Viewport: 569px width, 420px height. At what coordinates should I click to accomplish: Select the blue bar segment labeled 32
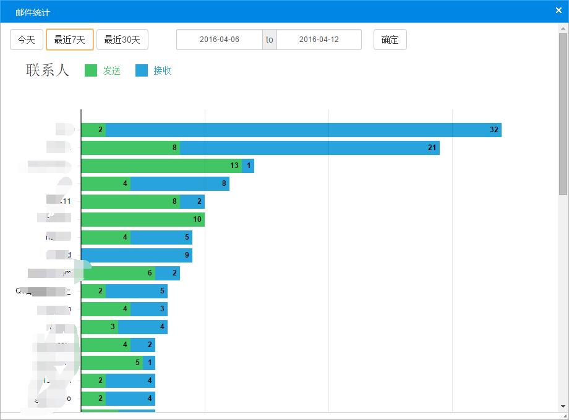click(x=304, y=130)
